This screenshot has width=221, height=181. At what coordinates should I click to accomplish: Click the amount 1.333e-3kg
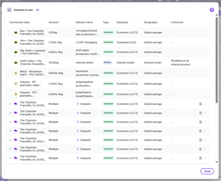[x=55, y=42]
